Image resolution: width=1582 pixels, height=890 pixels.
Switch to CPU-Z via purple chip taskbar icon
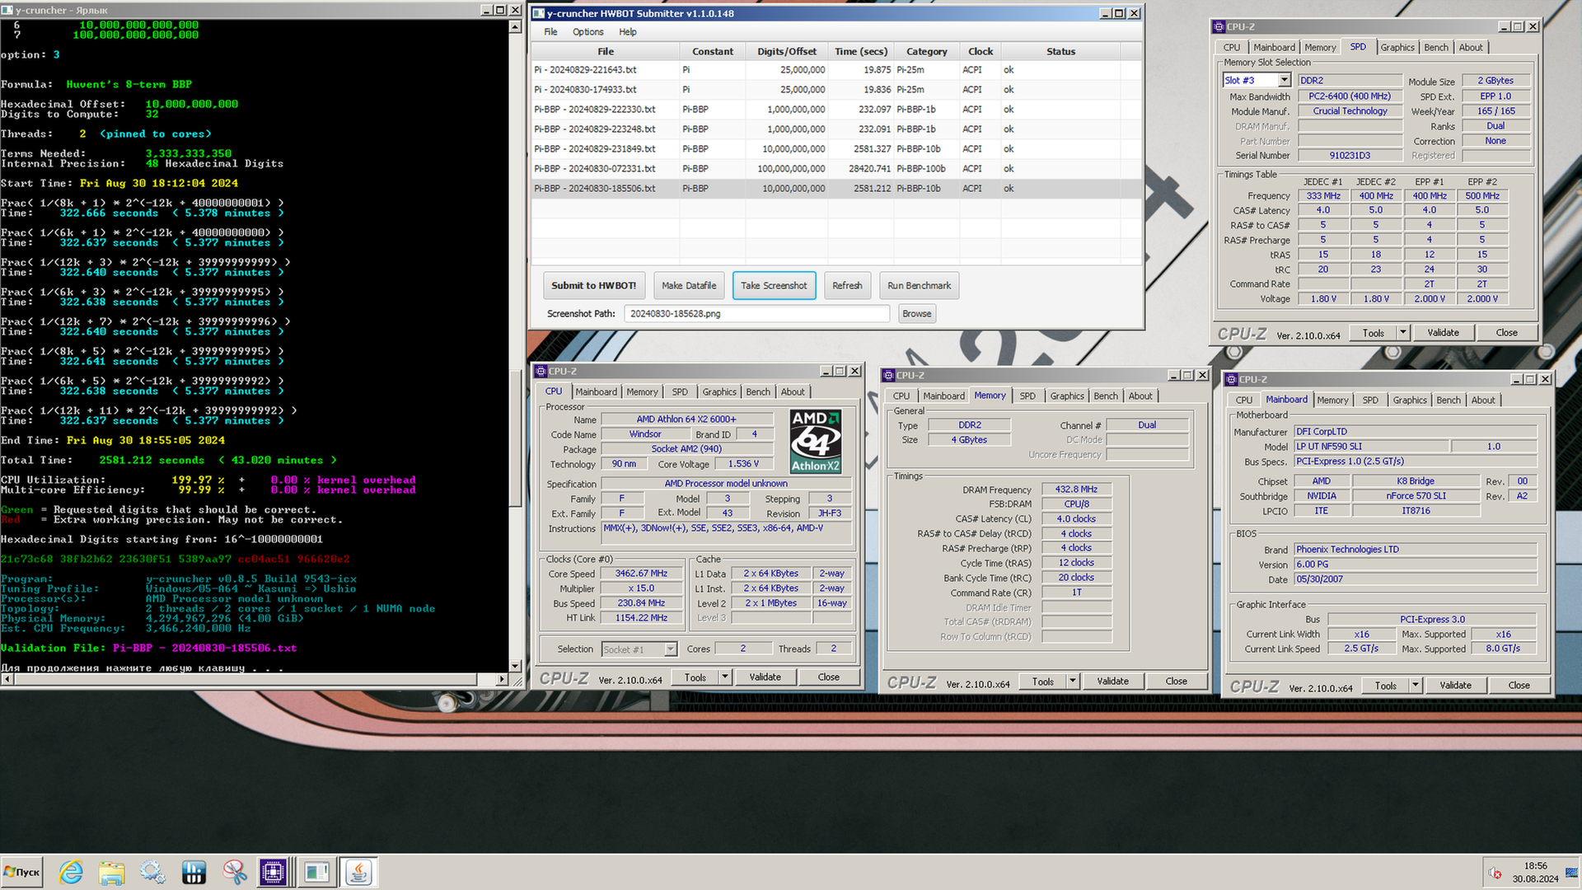274,872
